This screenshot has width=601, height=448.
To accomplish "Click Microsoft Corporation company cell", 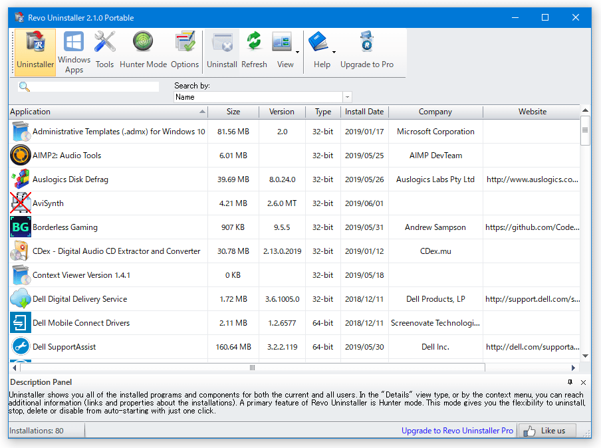I will 435,132.
